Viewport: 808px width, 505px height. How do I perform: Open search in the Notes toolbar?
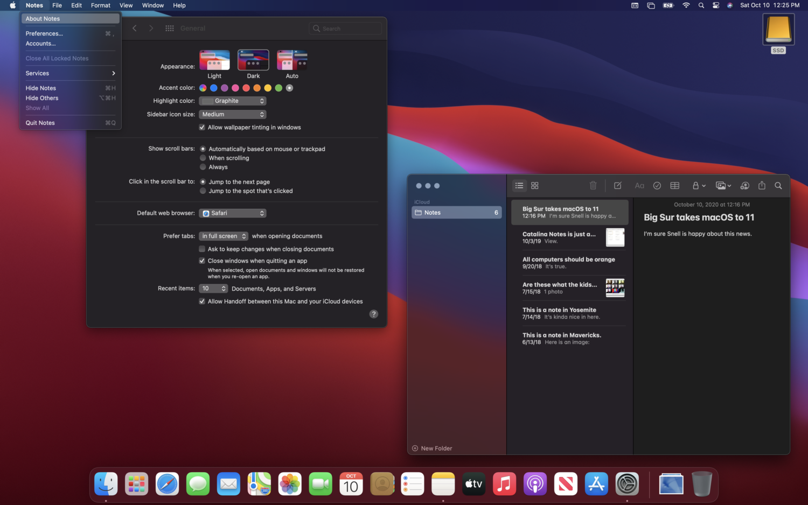pyautogui.click(x=778, y=185)
